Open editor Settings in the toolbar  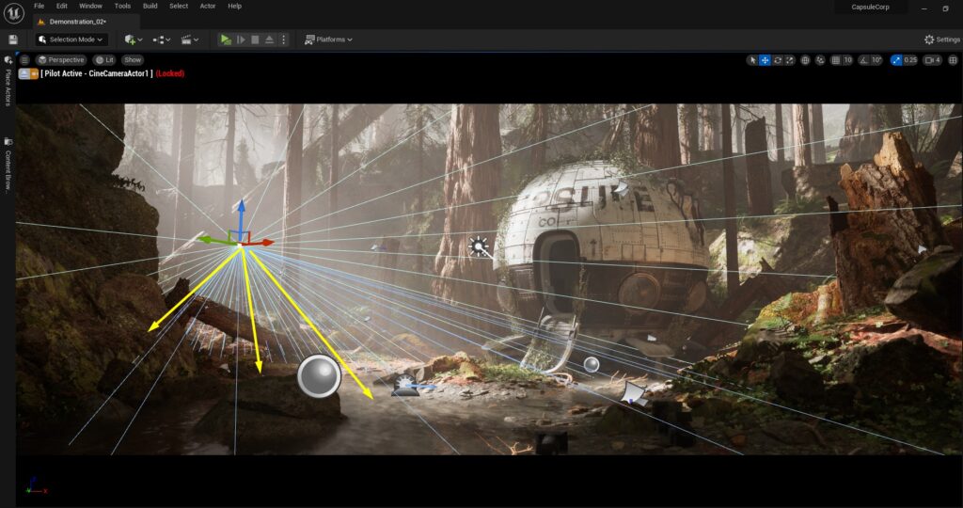(x=942, y=40)
